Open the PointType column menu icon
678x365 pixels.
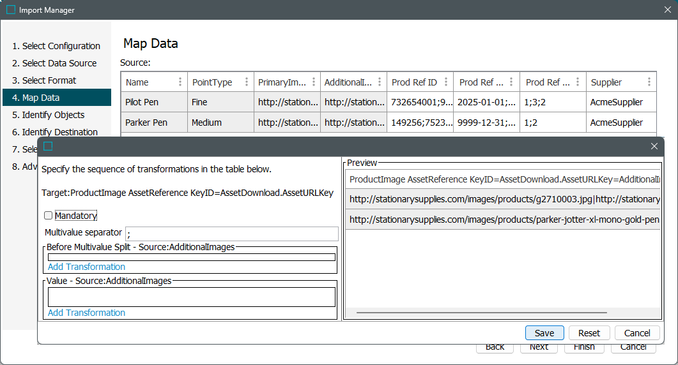tap(246, 82)
